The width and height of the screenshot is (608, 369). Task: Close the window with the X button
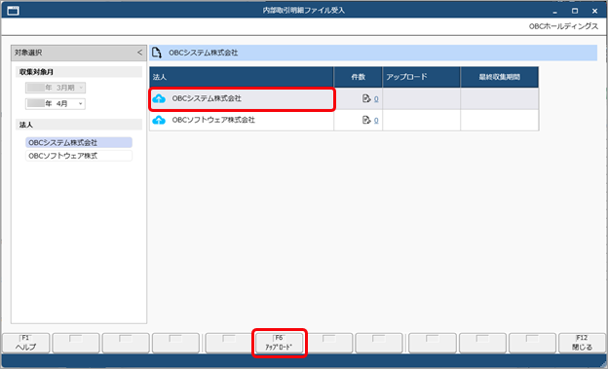[x=594, y=11]
